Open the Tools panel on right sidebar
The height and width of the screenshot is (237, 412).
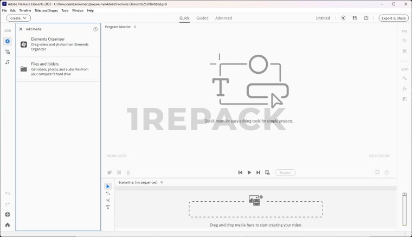404,52
